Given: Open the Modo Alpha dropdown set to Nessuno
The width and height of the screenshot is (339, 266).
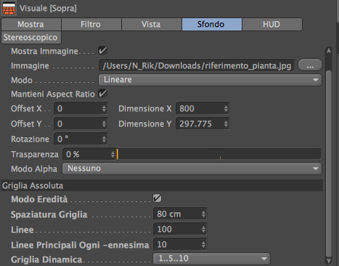Looking at the screenshot, I should coord(192,169).
